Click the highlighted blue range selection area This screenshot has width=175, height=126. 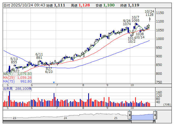142,117
